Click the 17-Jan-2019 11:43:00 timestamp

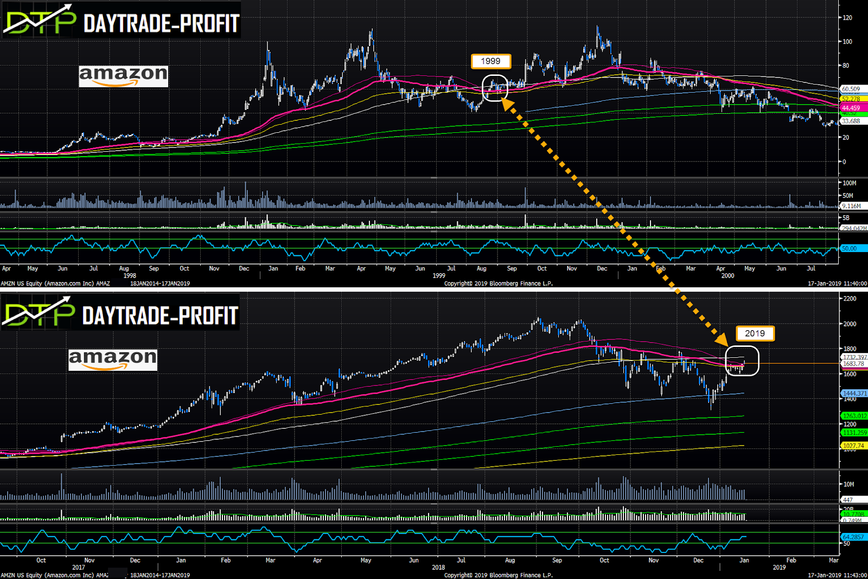point(838,575)
